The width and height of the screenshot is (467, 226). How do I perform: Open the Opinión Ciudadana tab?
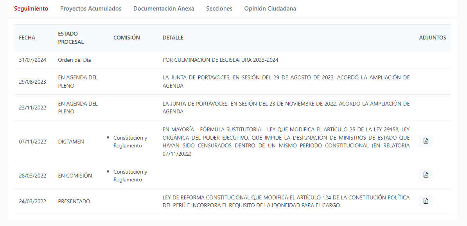click(270, 9)
